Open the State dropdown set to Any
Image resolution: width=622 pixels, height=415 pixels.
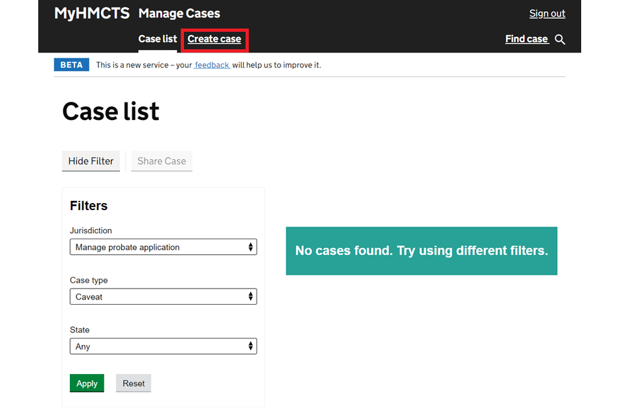pos(163,347)
